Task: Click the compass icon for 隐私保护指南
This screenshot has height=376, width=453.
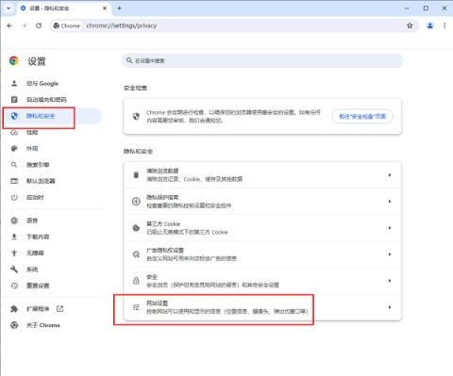Action: point(136,202)
